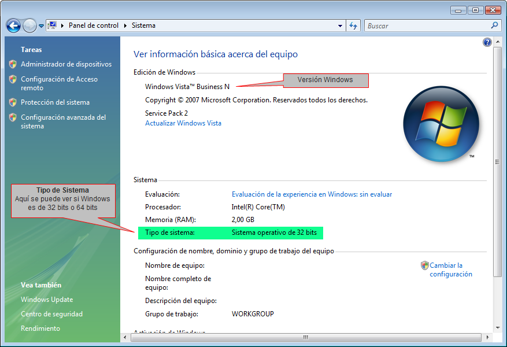Expand the arrow before Sistema breadcrumb
507x347 pixels.
click(x=125, y=25)
